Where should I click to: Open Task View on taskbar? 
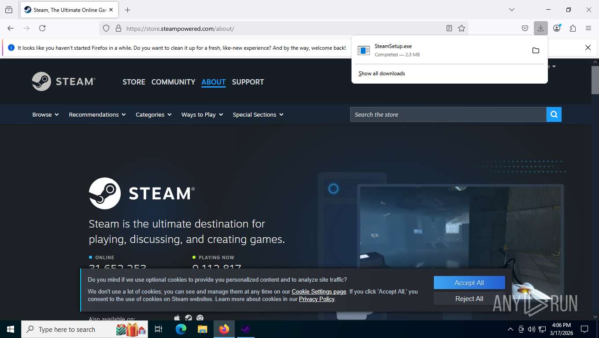coord(159,329)
